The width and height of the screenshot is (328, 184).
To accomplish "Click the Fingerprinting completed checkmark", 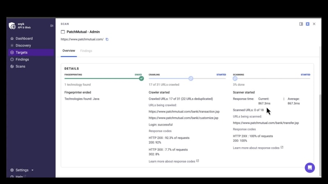I will coord(141,79).
